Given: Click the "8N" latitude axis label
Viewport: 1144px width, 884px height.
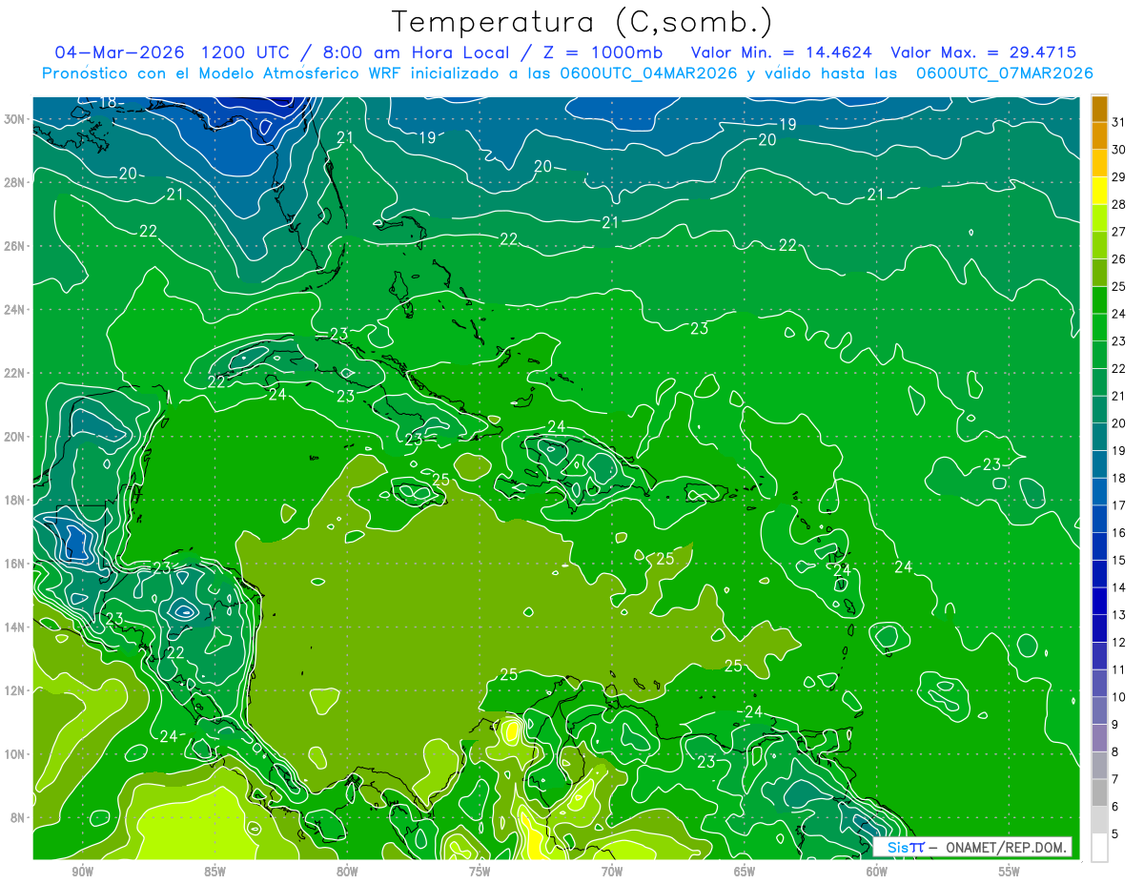Looking at the screenshot, I should pyautogui.click(x=18, y=817).
